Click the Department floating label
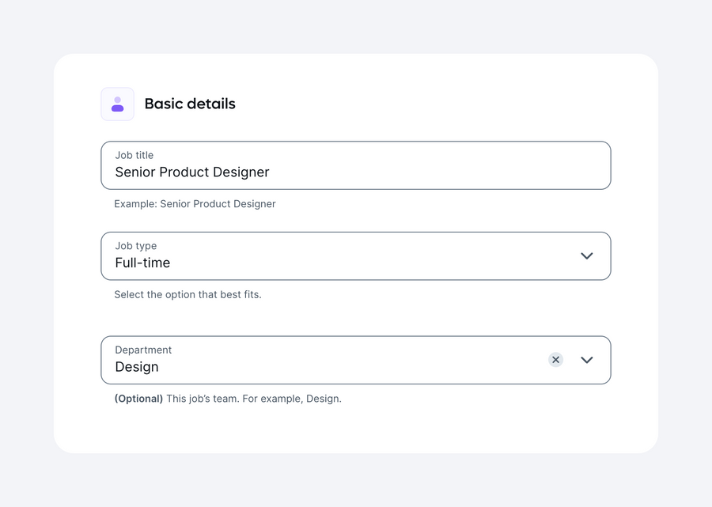712x507 pixels. click(x=143, y=350)
